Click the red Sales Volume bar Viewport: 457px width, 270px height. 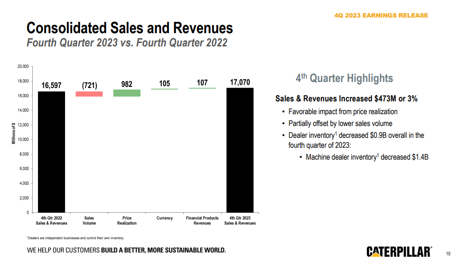pyautogui.click(x=89, y=94)
